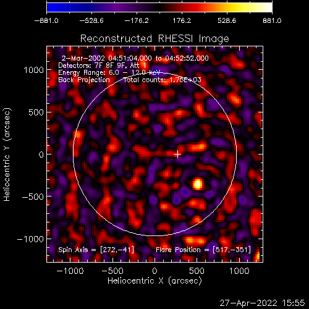
Task: Click the 'Energy Range: 6.0 - 12.0 keV' text
Action: [109, 72]
